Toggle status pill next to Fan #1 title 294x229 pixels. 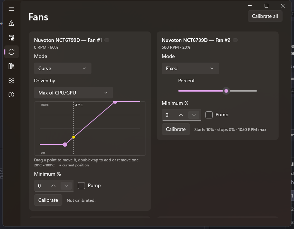click(x=107, y=40)
